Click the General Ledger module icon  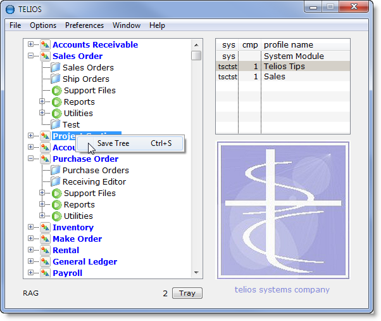coord(45,262)
